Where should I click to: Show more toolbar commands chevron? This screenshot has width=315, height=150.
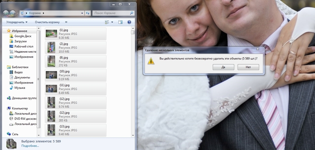pyautogui.click(x=66, y=22)
